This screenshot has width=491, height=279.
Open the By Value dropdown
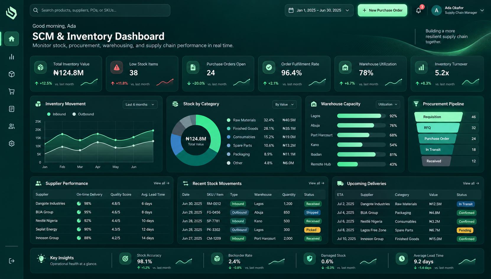pos(284,104)
